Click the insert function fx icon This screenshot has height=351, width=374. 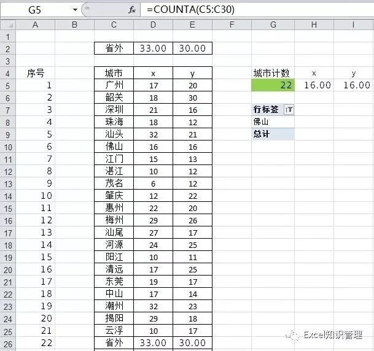point(132,10)
